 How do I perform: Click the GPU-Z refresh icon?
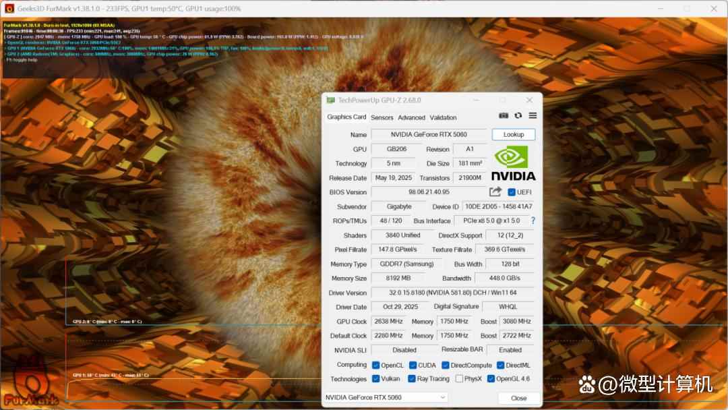coord(518,115)
